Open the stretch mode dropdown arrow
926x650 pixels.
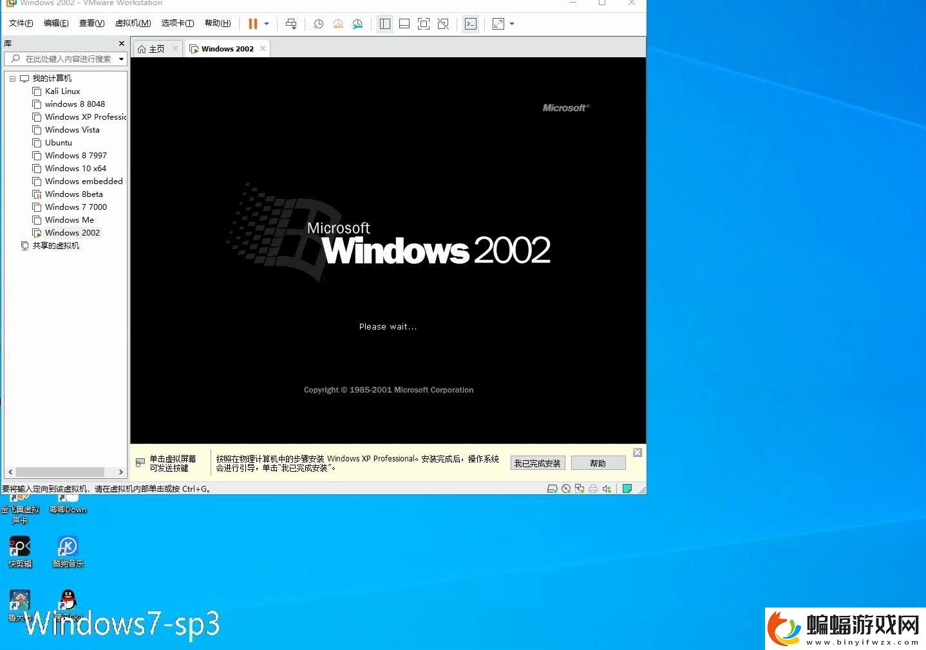pos(512,24)
